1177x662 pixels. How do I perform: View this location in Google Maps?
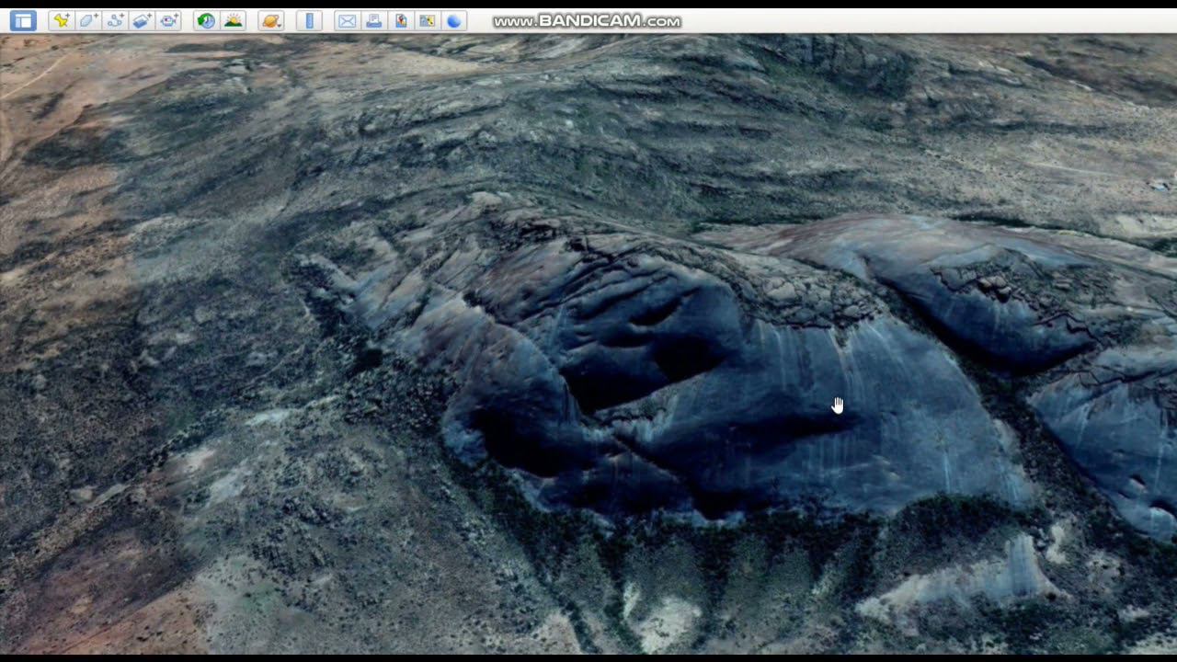427,20
